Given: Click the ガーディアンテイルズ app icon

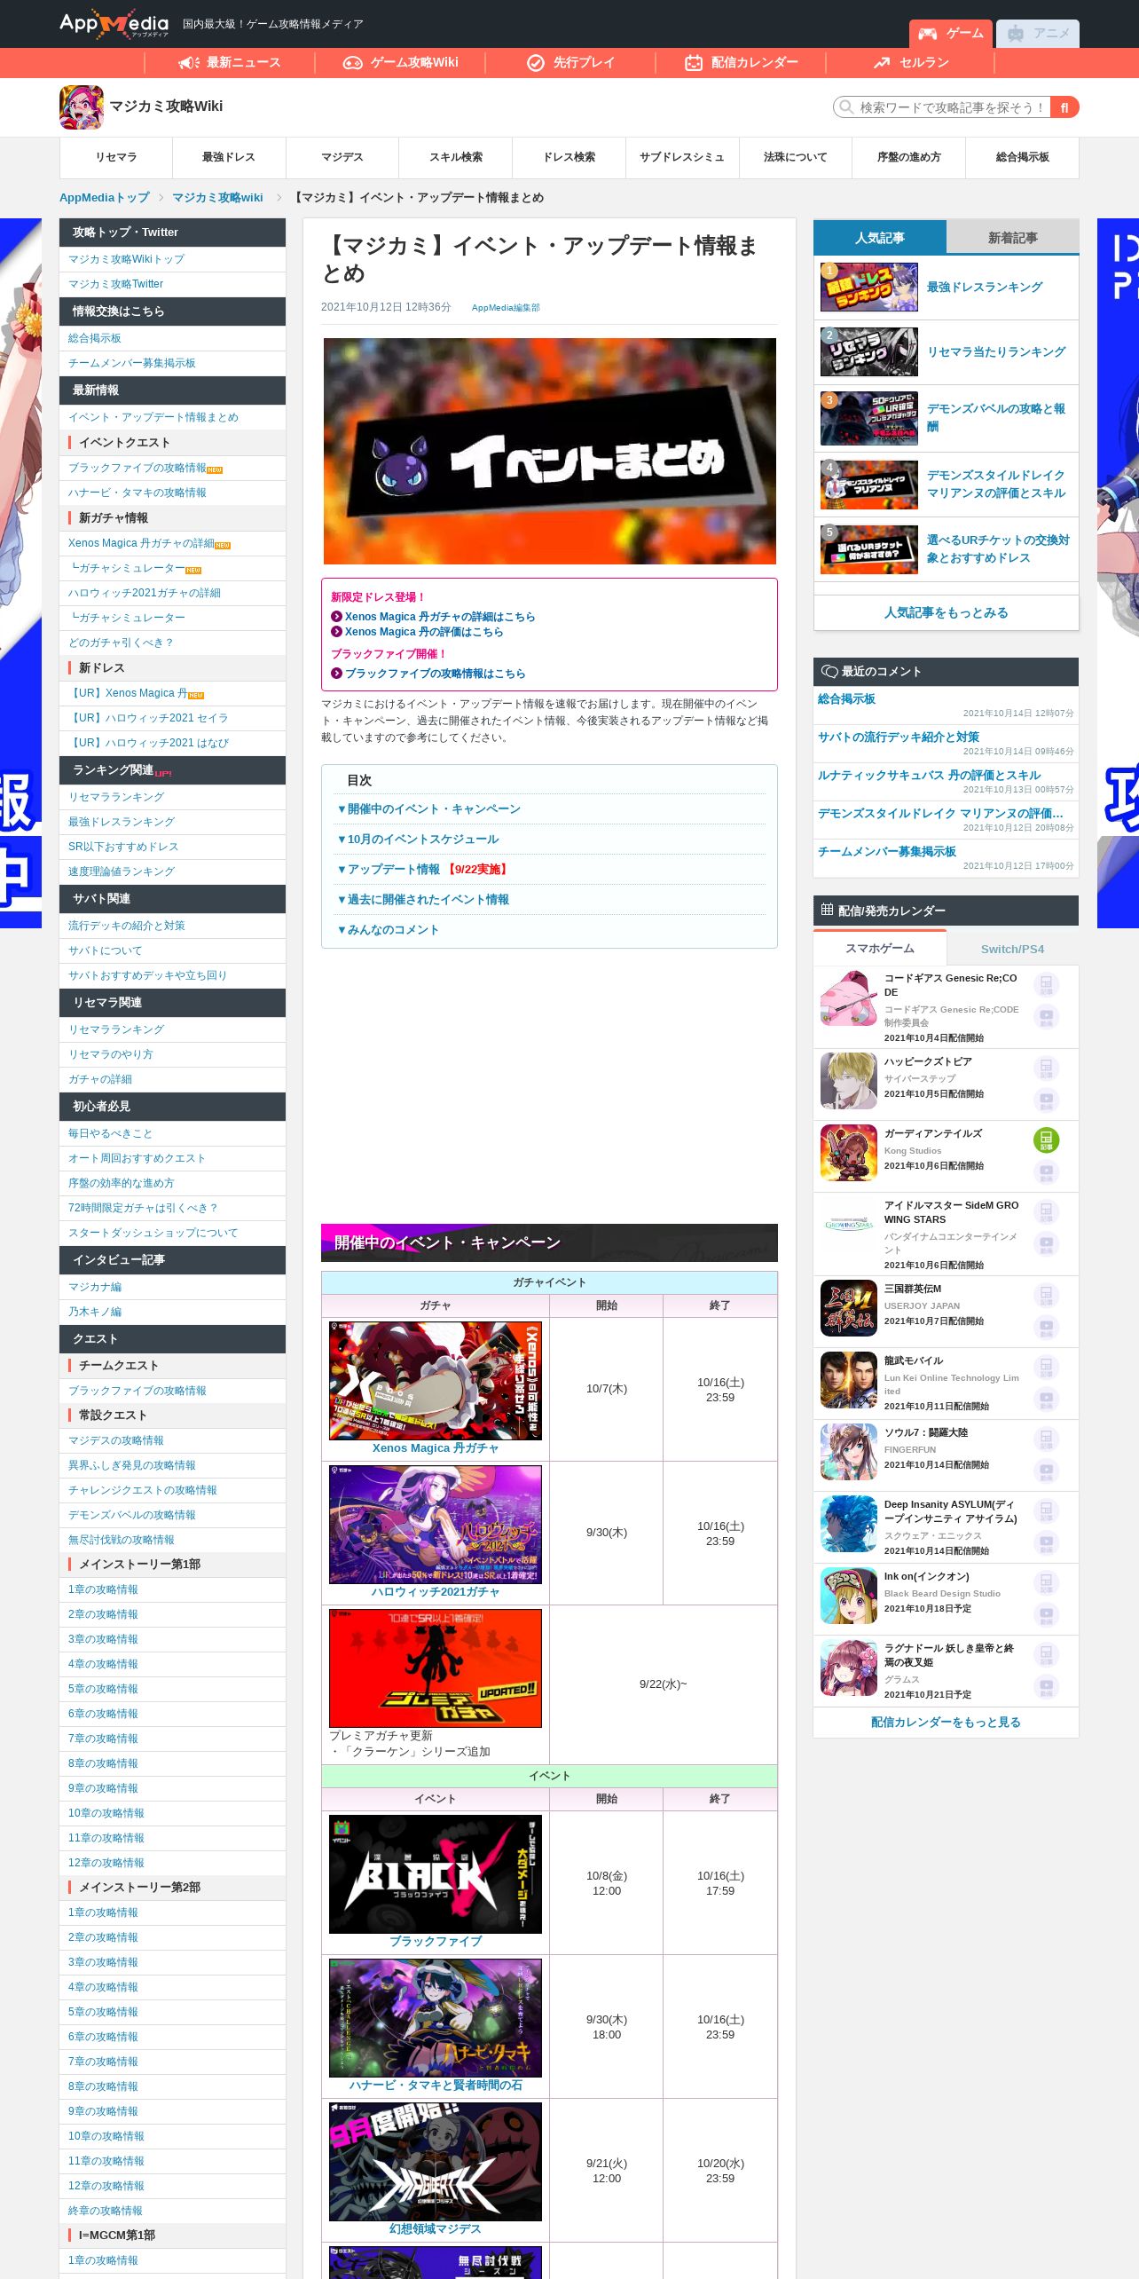Looking at the screenshot, I should click(x=849, y=1153).
